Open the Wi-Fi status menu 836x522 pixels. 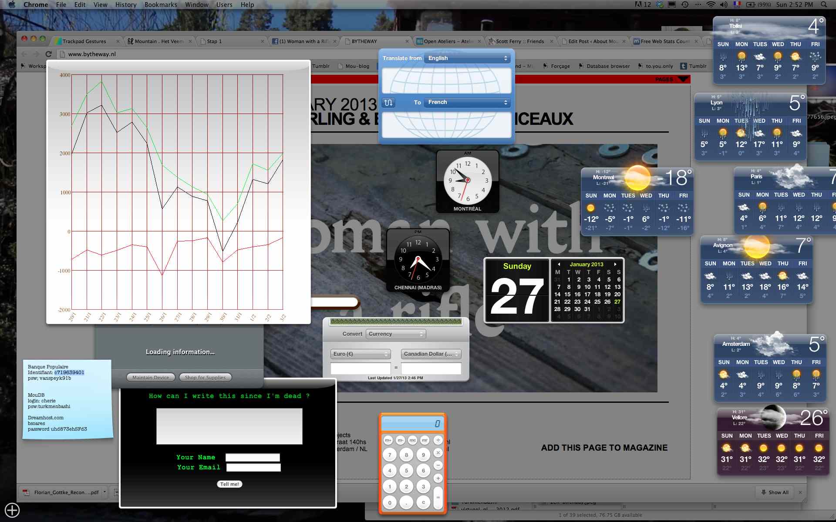coord(711,4)
